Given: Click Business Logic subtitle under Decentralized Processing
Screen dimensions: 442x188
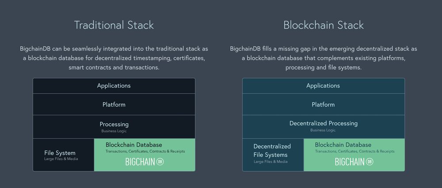Looking at the screenshot, I should tap(324, 131).
